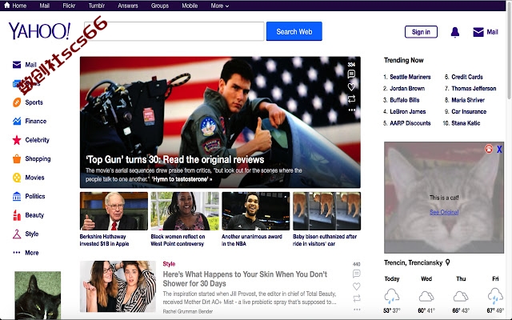The width and height of the screenshot is (512, 320).
Task: Click Today's rain weather icon
Action: coord(391,296)
